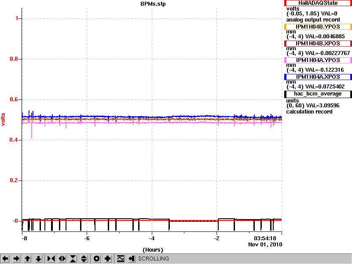Select the IPM1H04B.YPOS curve legend
Screen dimensions: 352x264
(318, 27)
